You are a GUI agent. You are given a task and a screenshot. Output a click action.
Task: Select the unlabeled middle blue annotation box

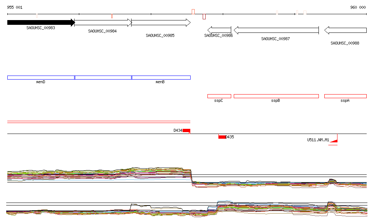(x=103, y=78)
